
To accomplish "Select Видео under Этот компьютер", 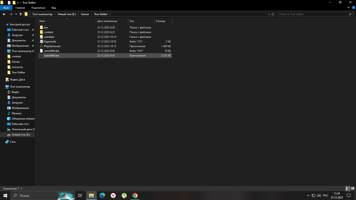I will (x=15, y=92).
